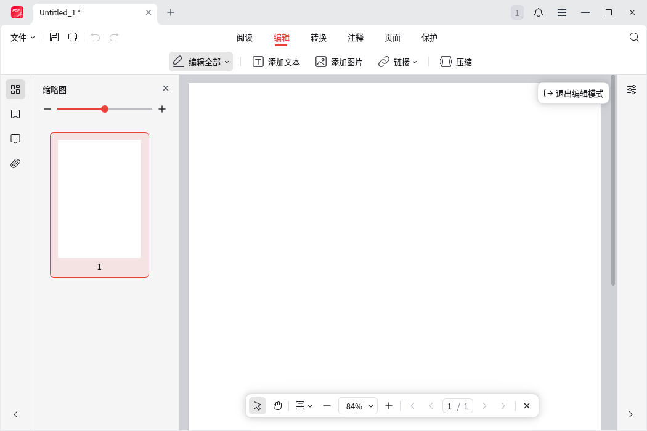Open the 84% zoom level dropdown

point(358,406)
